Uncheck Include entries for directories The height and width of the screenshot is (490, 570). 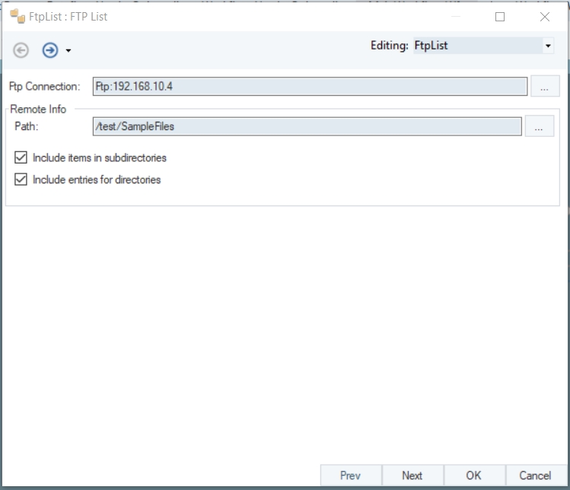tap(21, 180)
